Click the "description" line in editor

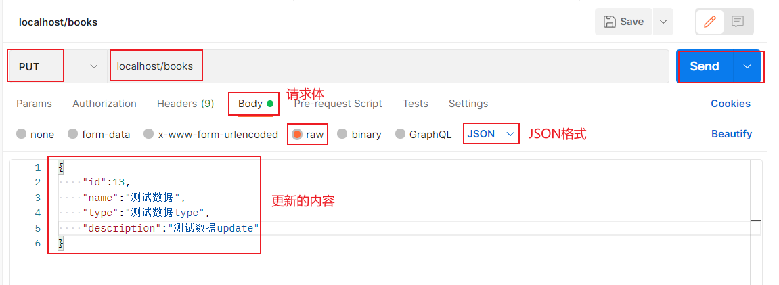tap(171, 228)
